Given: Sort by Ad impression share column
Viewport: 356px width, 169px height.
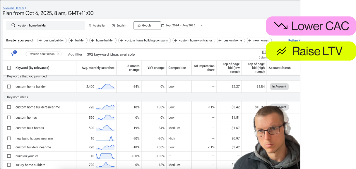Looking at the screenshot, I should [x=204, y=68].
